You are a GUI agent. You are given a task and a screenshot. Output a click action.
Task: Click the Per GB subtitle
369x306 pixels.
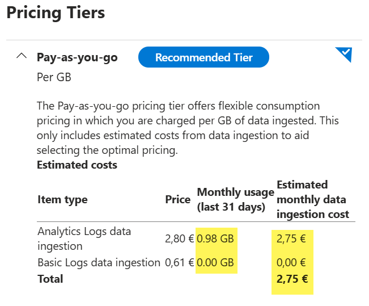pos(54,77)
